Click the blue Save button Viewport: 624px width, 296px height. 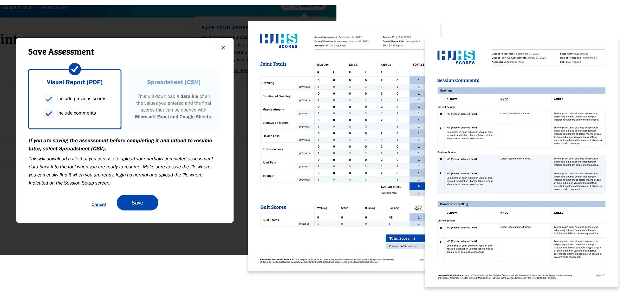pos(137,203)
